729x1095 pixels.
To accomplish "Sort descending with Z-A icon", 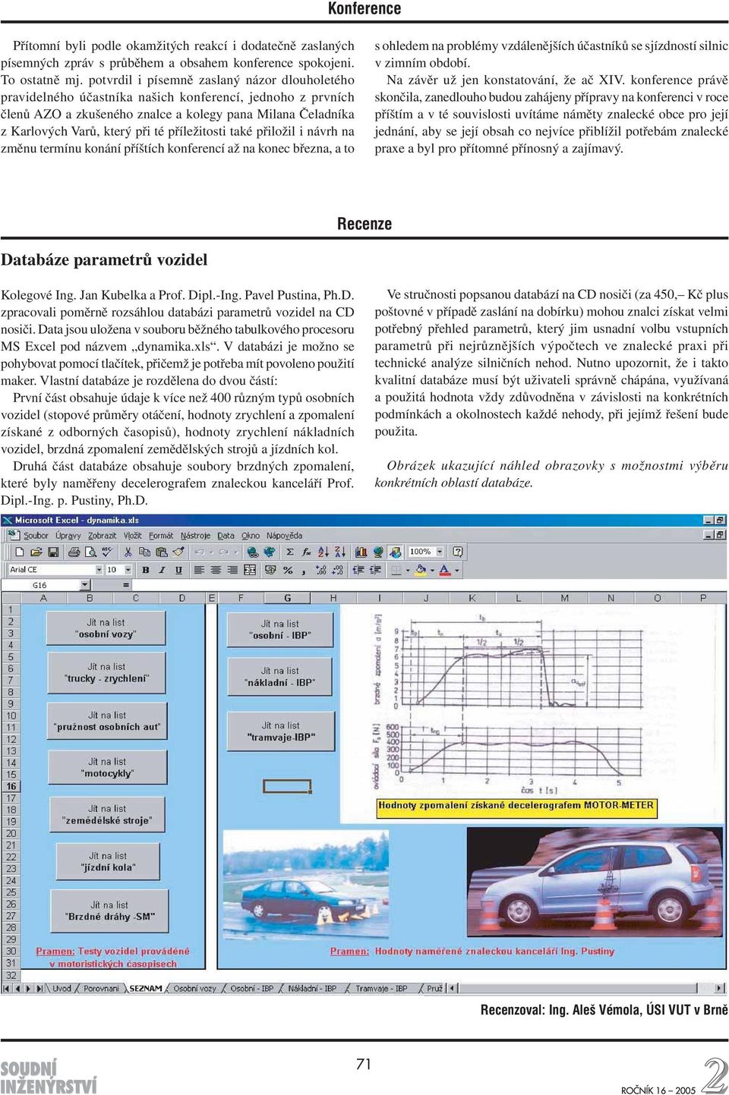I will click(x=339, y=552).
